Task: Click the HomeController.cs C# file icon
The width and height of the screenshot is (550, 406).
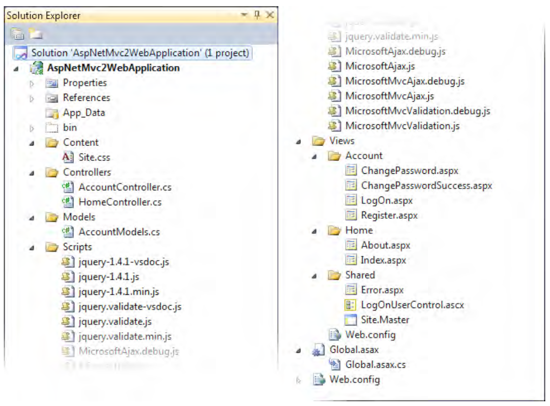Action: pos(68,202)
